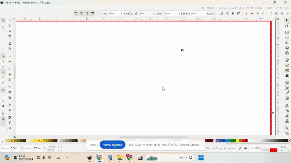Viewport: 291px width, 163px height.
Task: Toggle the main enable snapping button
Action: point(3,20)
